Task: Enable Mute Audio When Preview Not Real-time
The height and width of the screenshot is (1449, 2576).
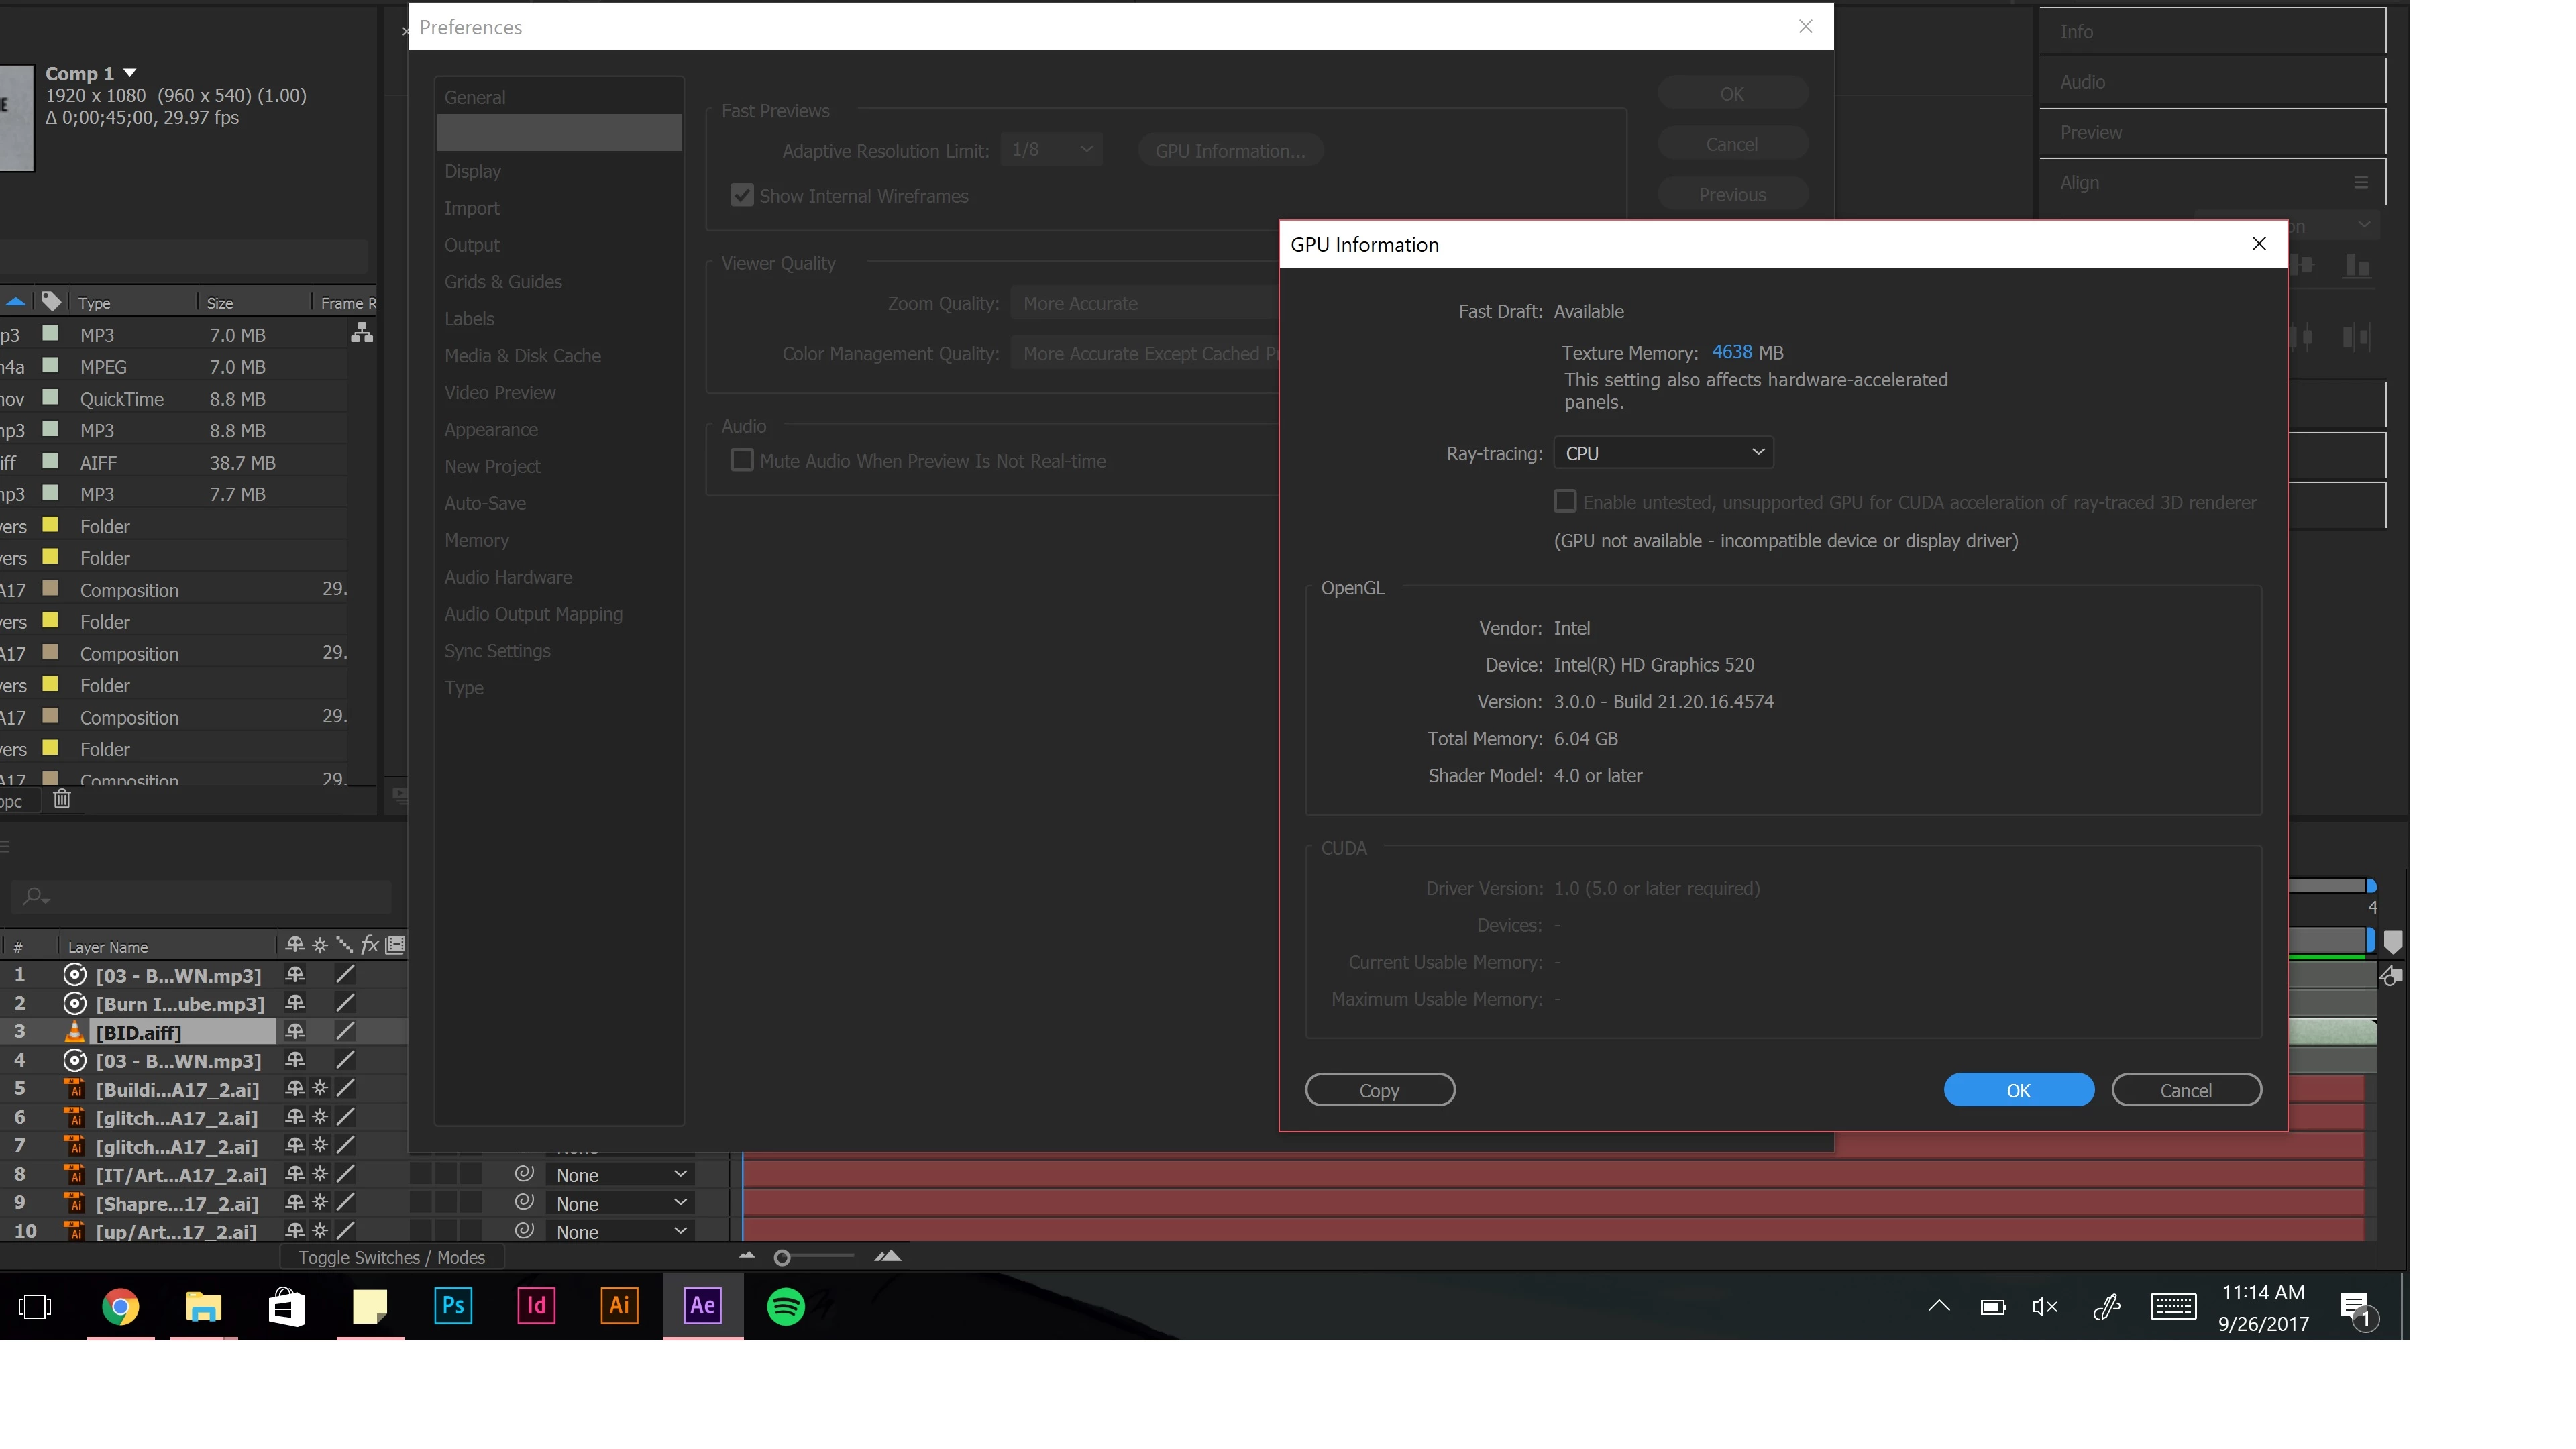Action: point(741,460)
